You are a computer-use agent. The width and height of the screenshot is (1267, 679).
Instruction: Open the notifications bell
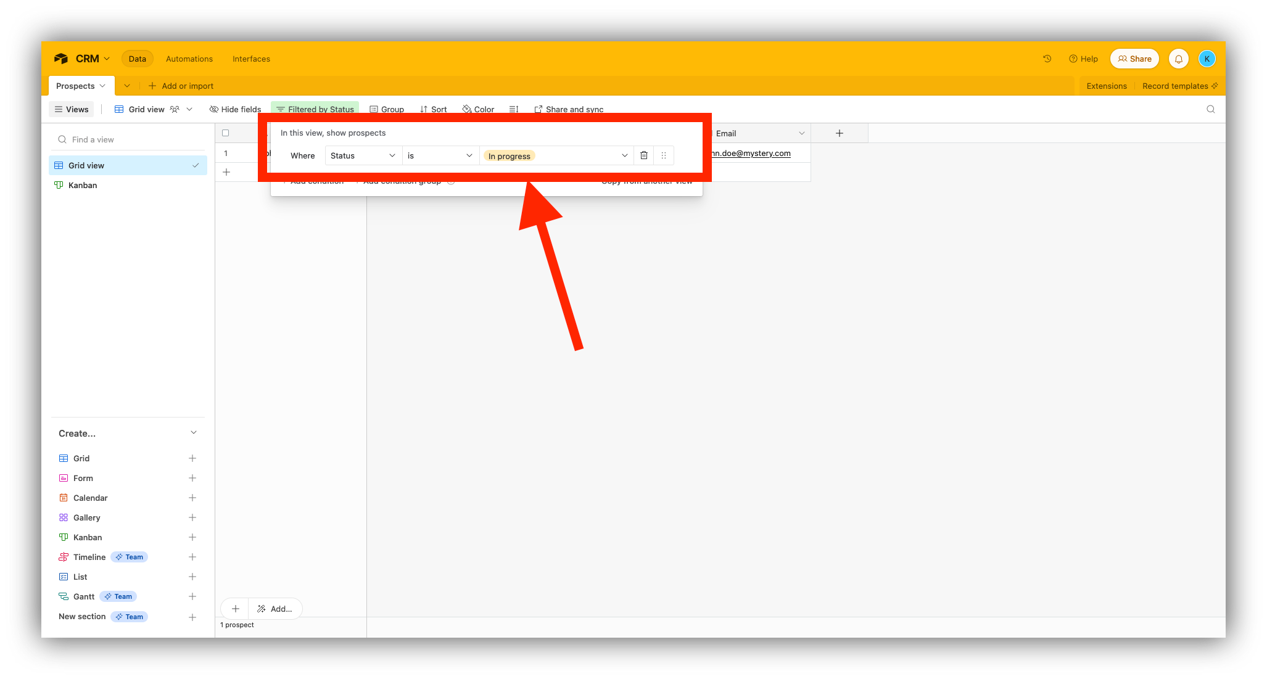pos(1178,59)
